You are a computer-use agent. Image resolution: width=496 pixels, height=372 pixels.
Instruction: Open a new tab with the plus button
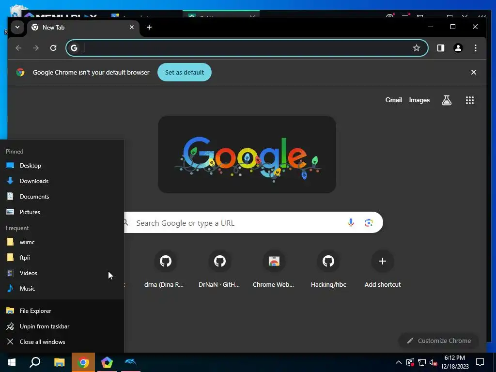[149, 27]
